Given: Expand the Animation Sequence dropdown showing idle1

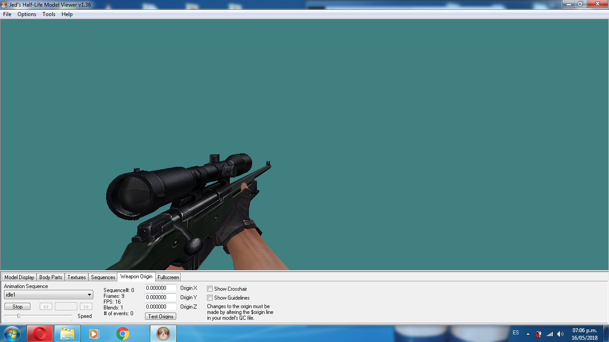Looking at the screenshot, I should tap(49, 295).
